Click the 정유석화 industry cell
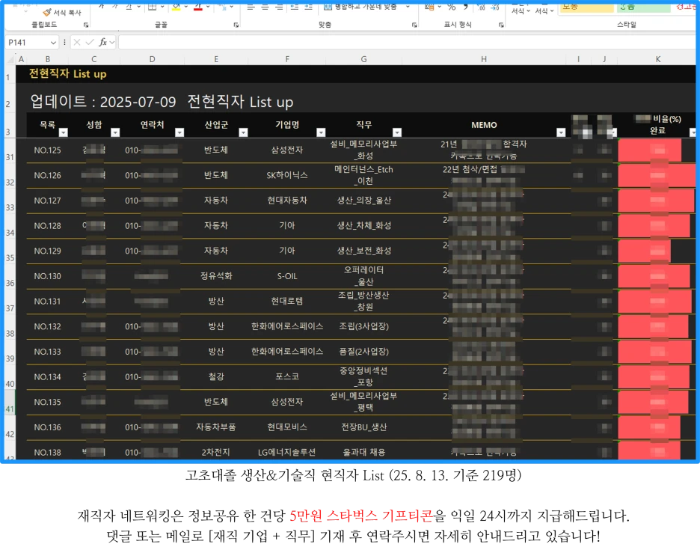700x553 pixels. click(216, 277)
